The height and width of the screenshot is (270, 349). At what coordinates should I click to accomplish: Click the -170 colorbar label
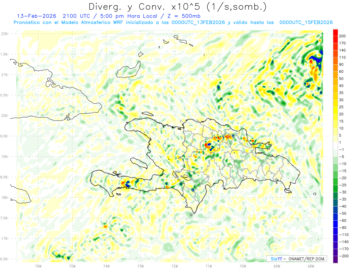click(x=344, y=249)
